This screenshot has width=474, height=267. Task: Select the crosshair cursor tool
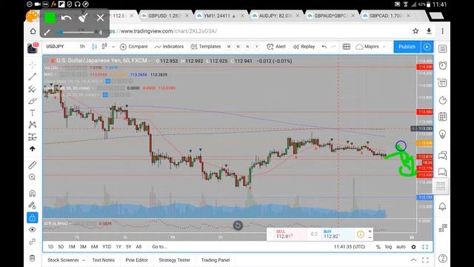pyautogui.click(x=33, y=65)
